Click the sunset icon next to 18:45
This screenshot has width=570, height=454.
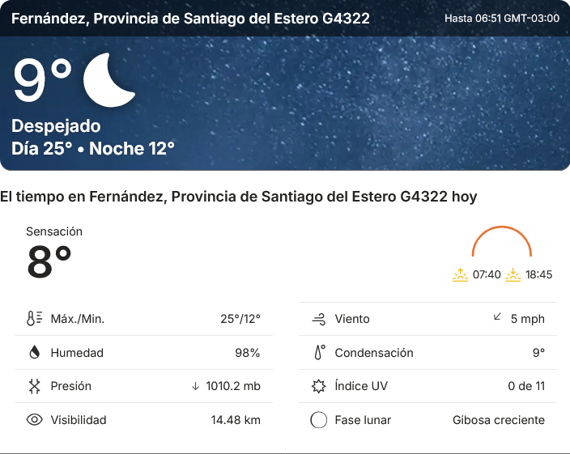click(513, 274)
